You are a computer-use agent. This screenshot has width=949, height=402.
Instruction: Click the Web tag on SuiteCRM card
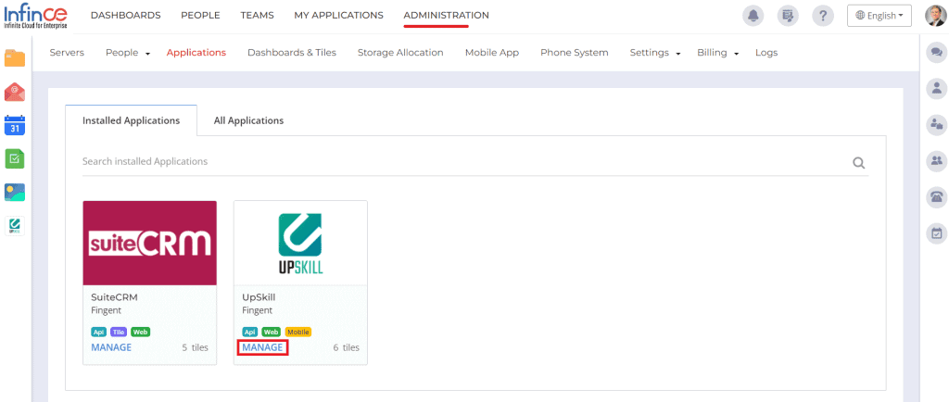pyautogui.click(x=140, y=332)
